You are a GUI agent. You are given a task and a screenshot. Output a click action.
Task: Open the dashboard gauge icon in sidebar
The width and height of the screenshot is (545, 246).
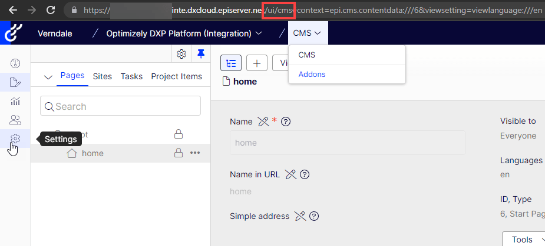coord(15,63)
